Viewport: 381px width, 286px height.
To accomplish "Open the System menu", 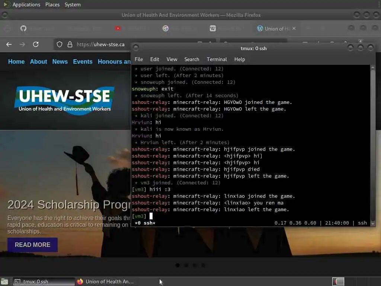I will pyautogui.click(x=73, y=4).
